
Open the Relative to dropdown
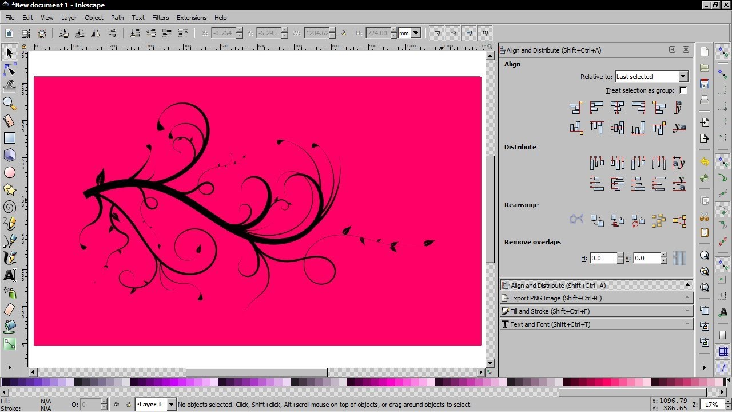pyautogui.click(x=683, y=77)
